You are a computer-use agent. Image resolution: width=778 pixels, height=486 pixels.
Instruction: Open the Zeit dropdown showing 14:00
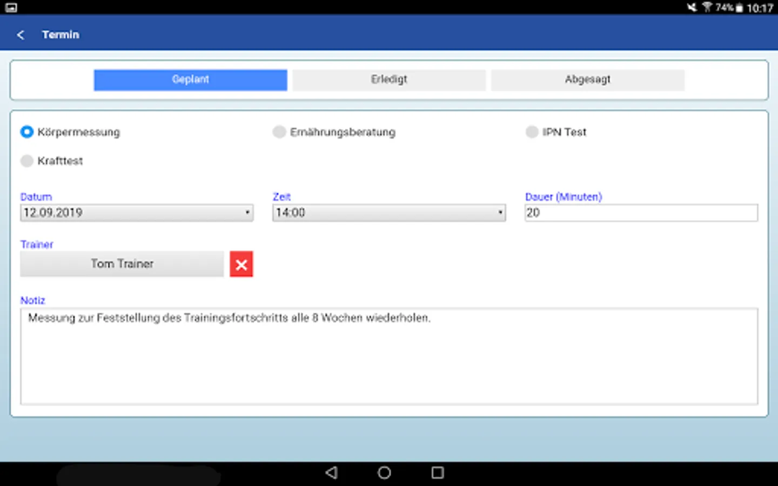pos(389,213)
